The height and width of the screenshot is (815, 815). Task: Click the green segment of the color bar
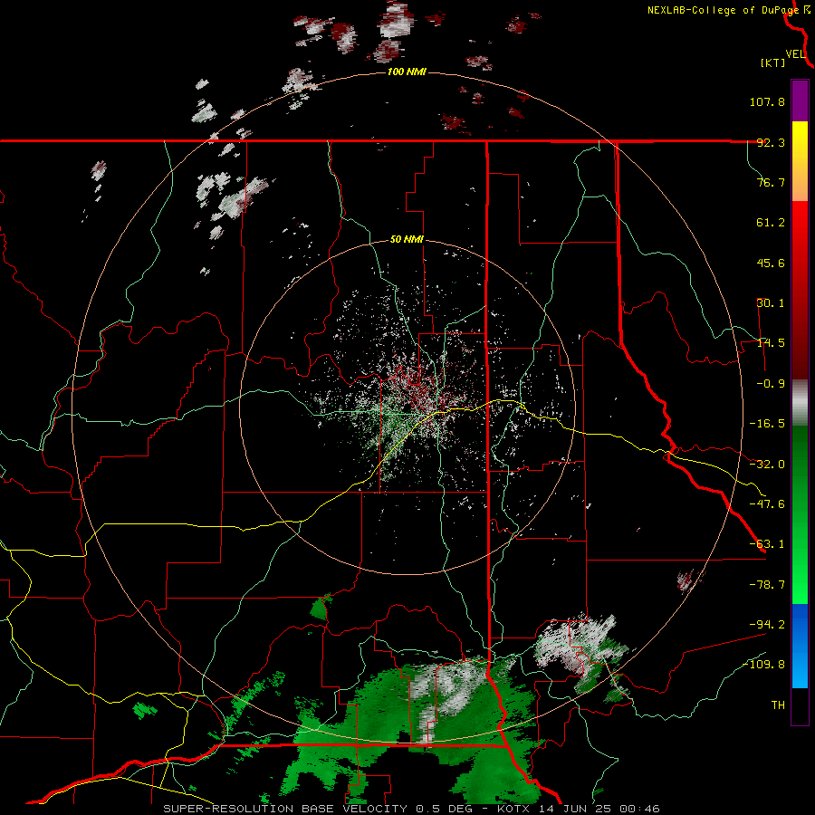tap(800, 514)
